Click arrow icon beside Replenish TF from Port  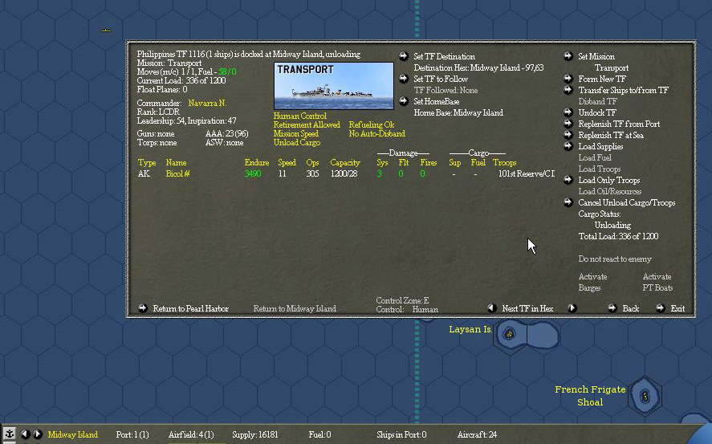[x=568, y=123]
